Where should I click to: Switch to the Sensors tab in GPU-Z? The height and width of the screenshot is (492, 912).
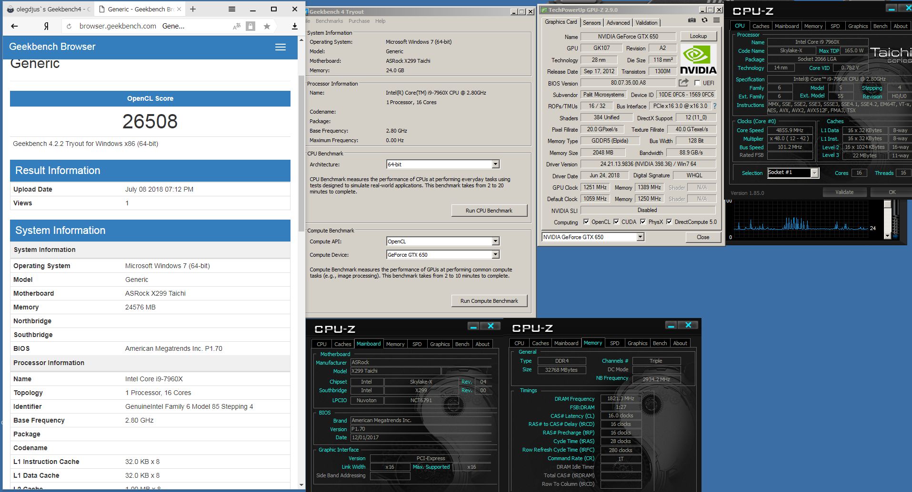pos(591,23)
